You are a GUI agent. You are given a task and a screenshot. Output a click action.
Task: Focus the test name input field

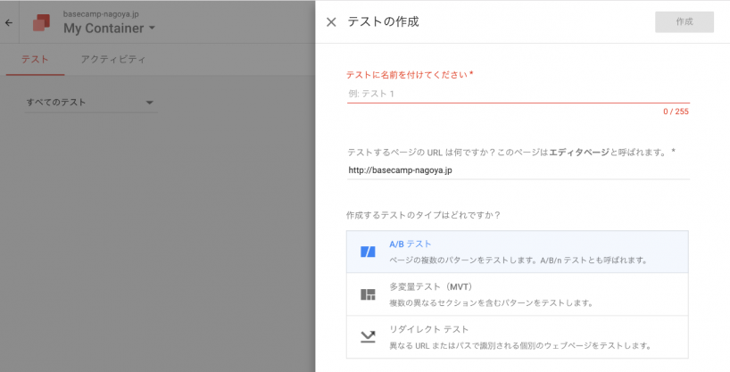click(518, 94)
